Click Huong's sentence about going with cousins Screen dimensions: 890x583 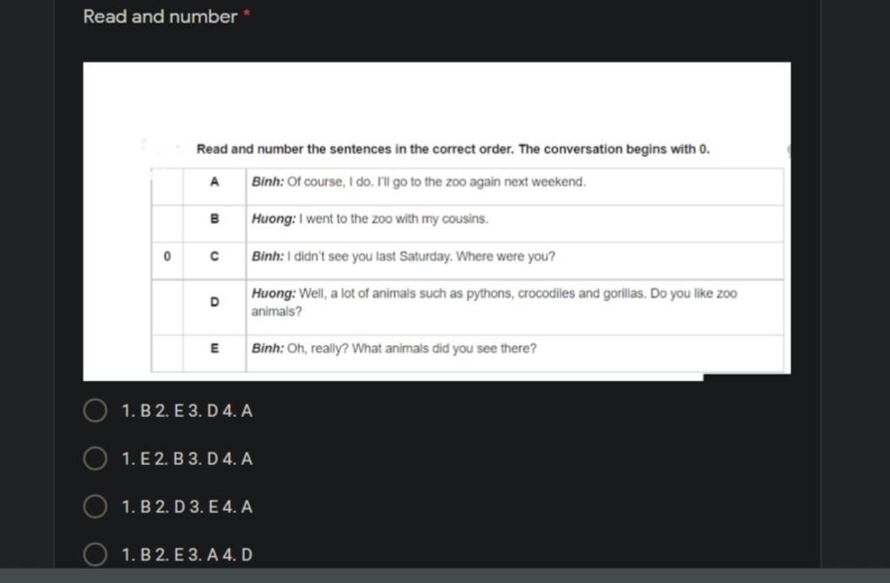370,219
